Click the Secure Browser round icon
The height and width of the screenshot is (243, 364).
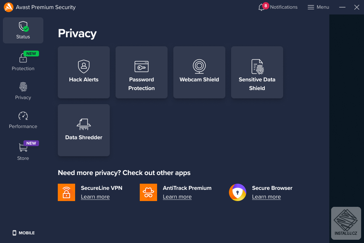pos(238,192)
